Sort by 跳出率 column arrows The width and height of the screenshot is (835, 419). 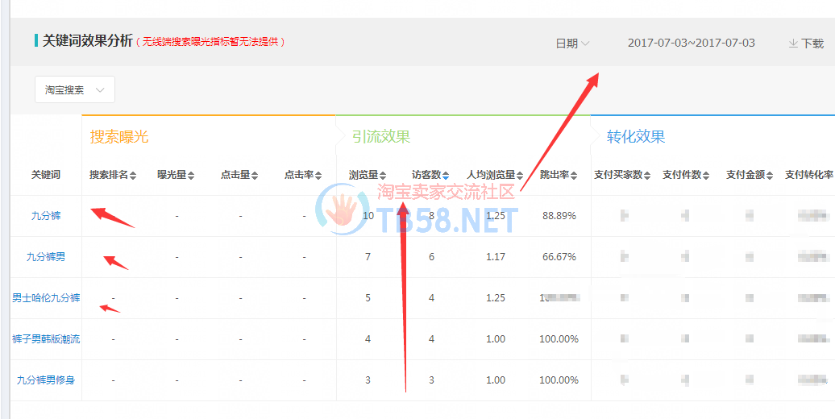(574, 175)
